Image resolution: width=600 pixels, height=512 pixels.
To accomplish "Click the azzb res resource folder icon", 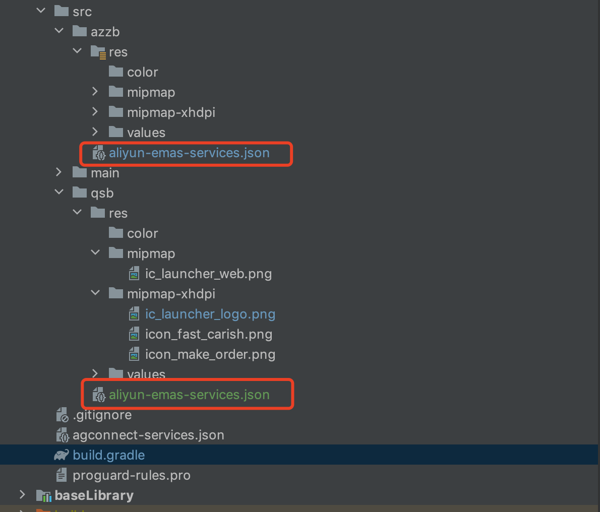I will tap(98, 51).
